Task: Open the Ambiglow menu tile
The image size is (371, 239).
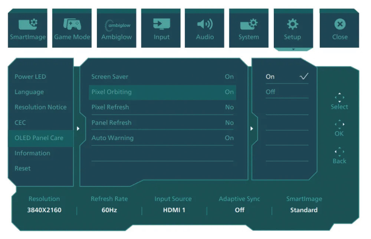Action: coord(116,28)
